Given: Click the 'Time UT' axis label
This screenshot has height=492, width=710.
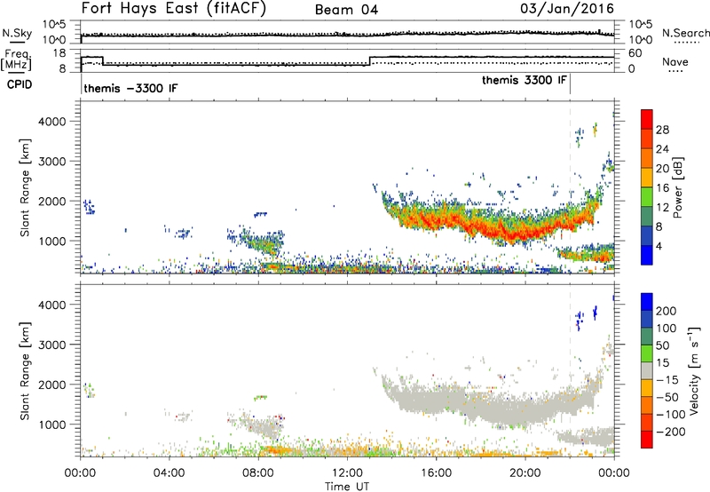Looking at the screenshot, I should click(x=347, y=487).
